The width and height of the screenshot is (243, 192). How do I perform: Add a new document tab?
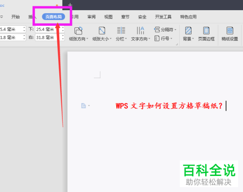click(x=70, y=5)
